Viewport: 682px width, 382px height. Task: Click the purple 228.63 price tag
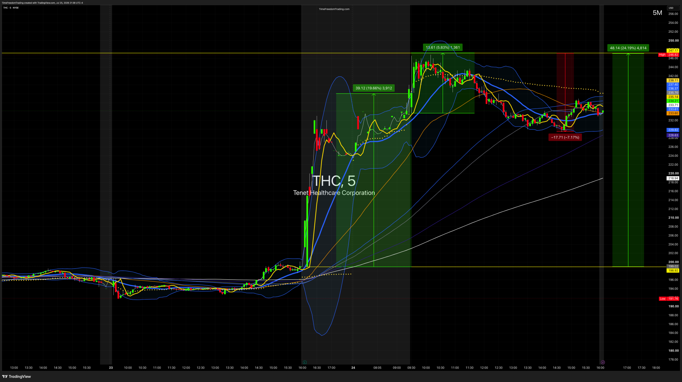(x=673, y=135)
